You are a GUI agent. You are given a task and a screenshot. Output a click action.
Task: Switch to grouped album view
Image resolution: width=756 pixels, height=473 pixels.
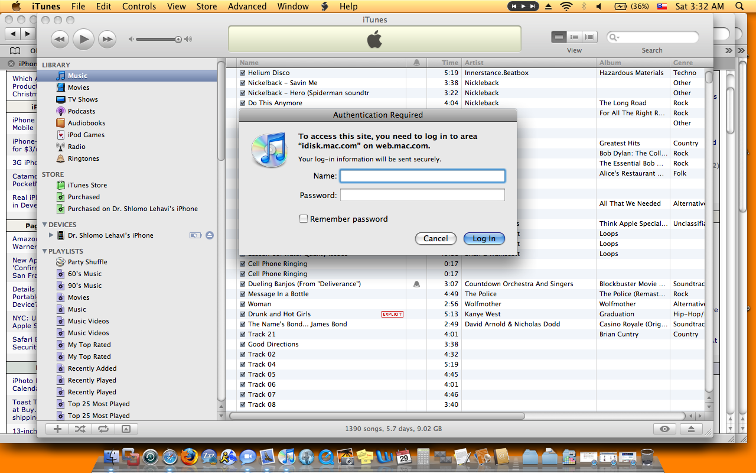pyautogui.click(x=574, y=37)
